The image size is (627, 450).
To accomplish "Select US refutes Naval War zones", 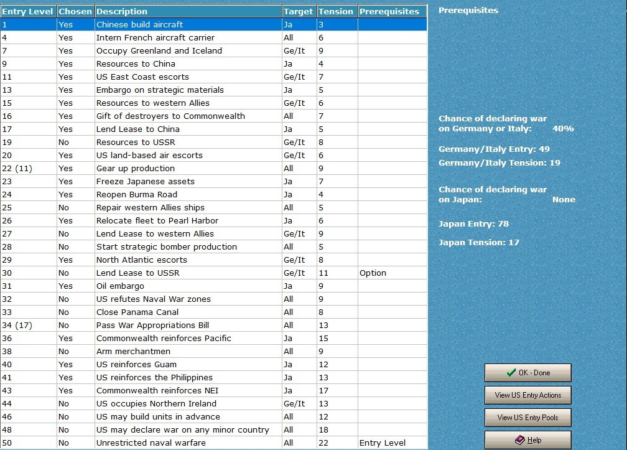I will pos(213,299).
